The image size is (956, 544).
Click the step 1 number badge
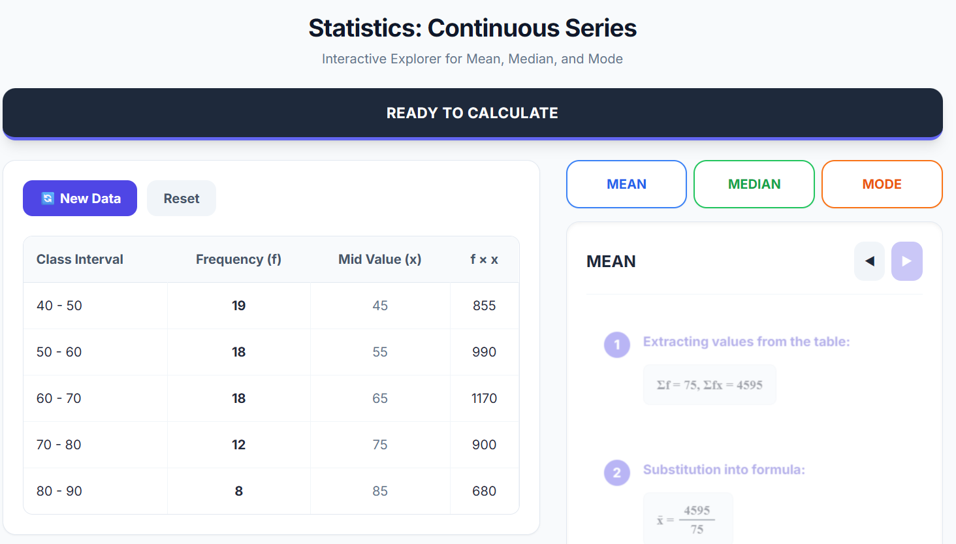[616, 345]
